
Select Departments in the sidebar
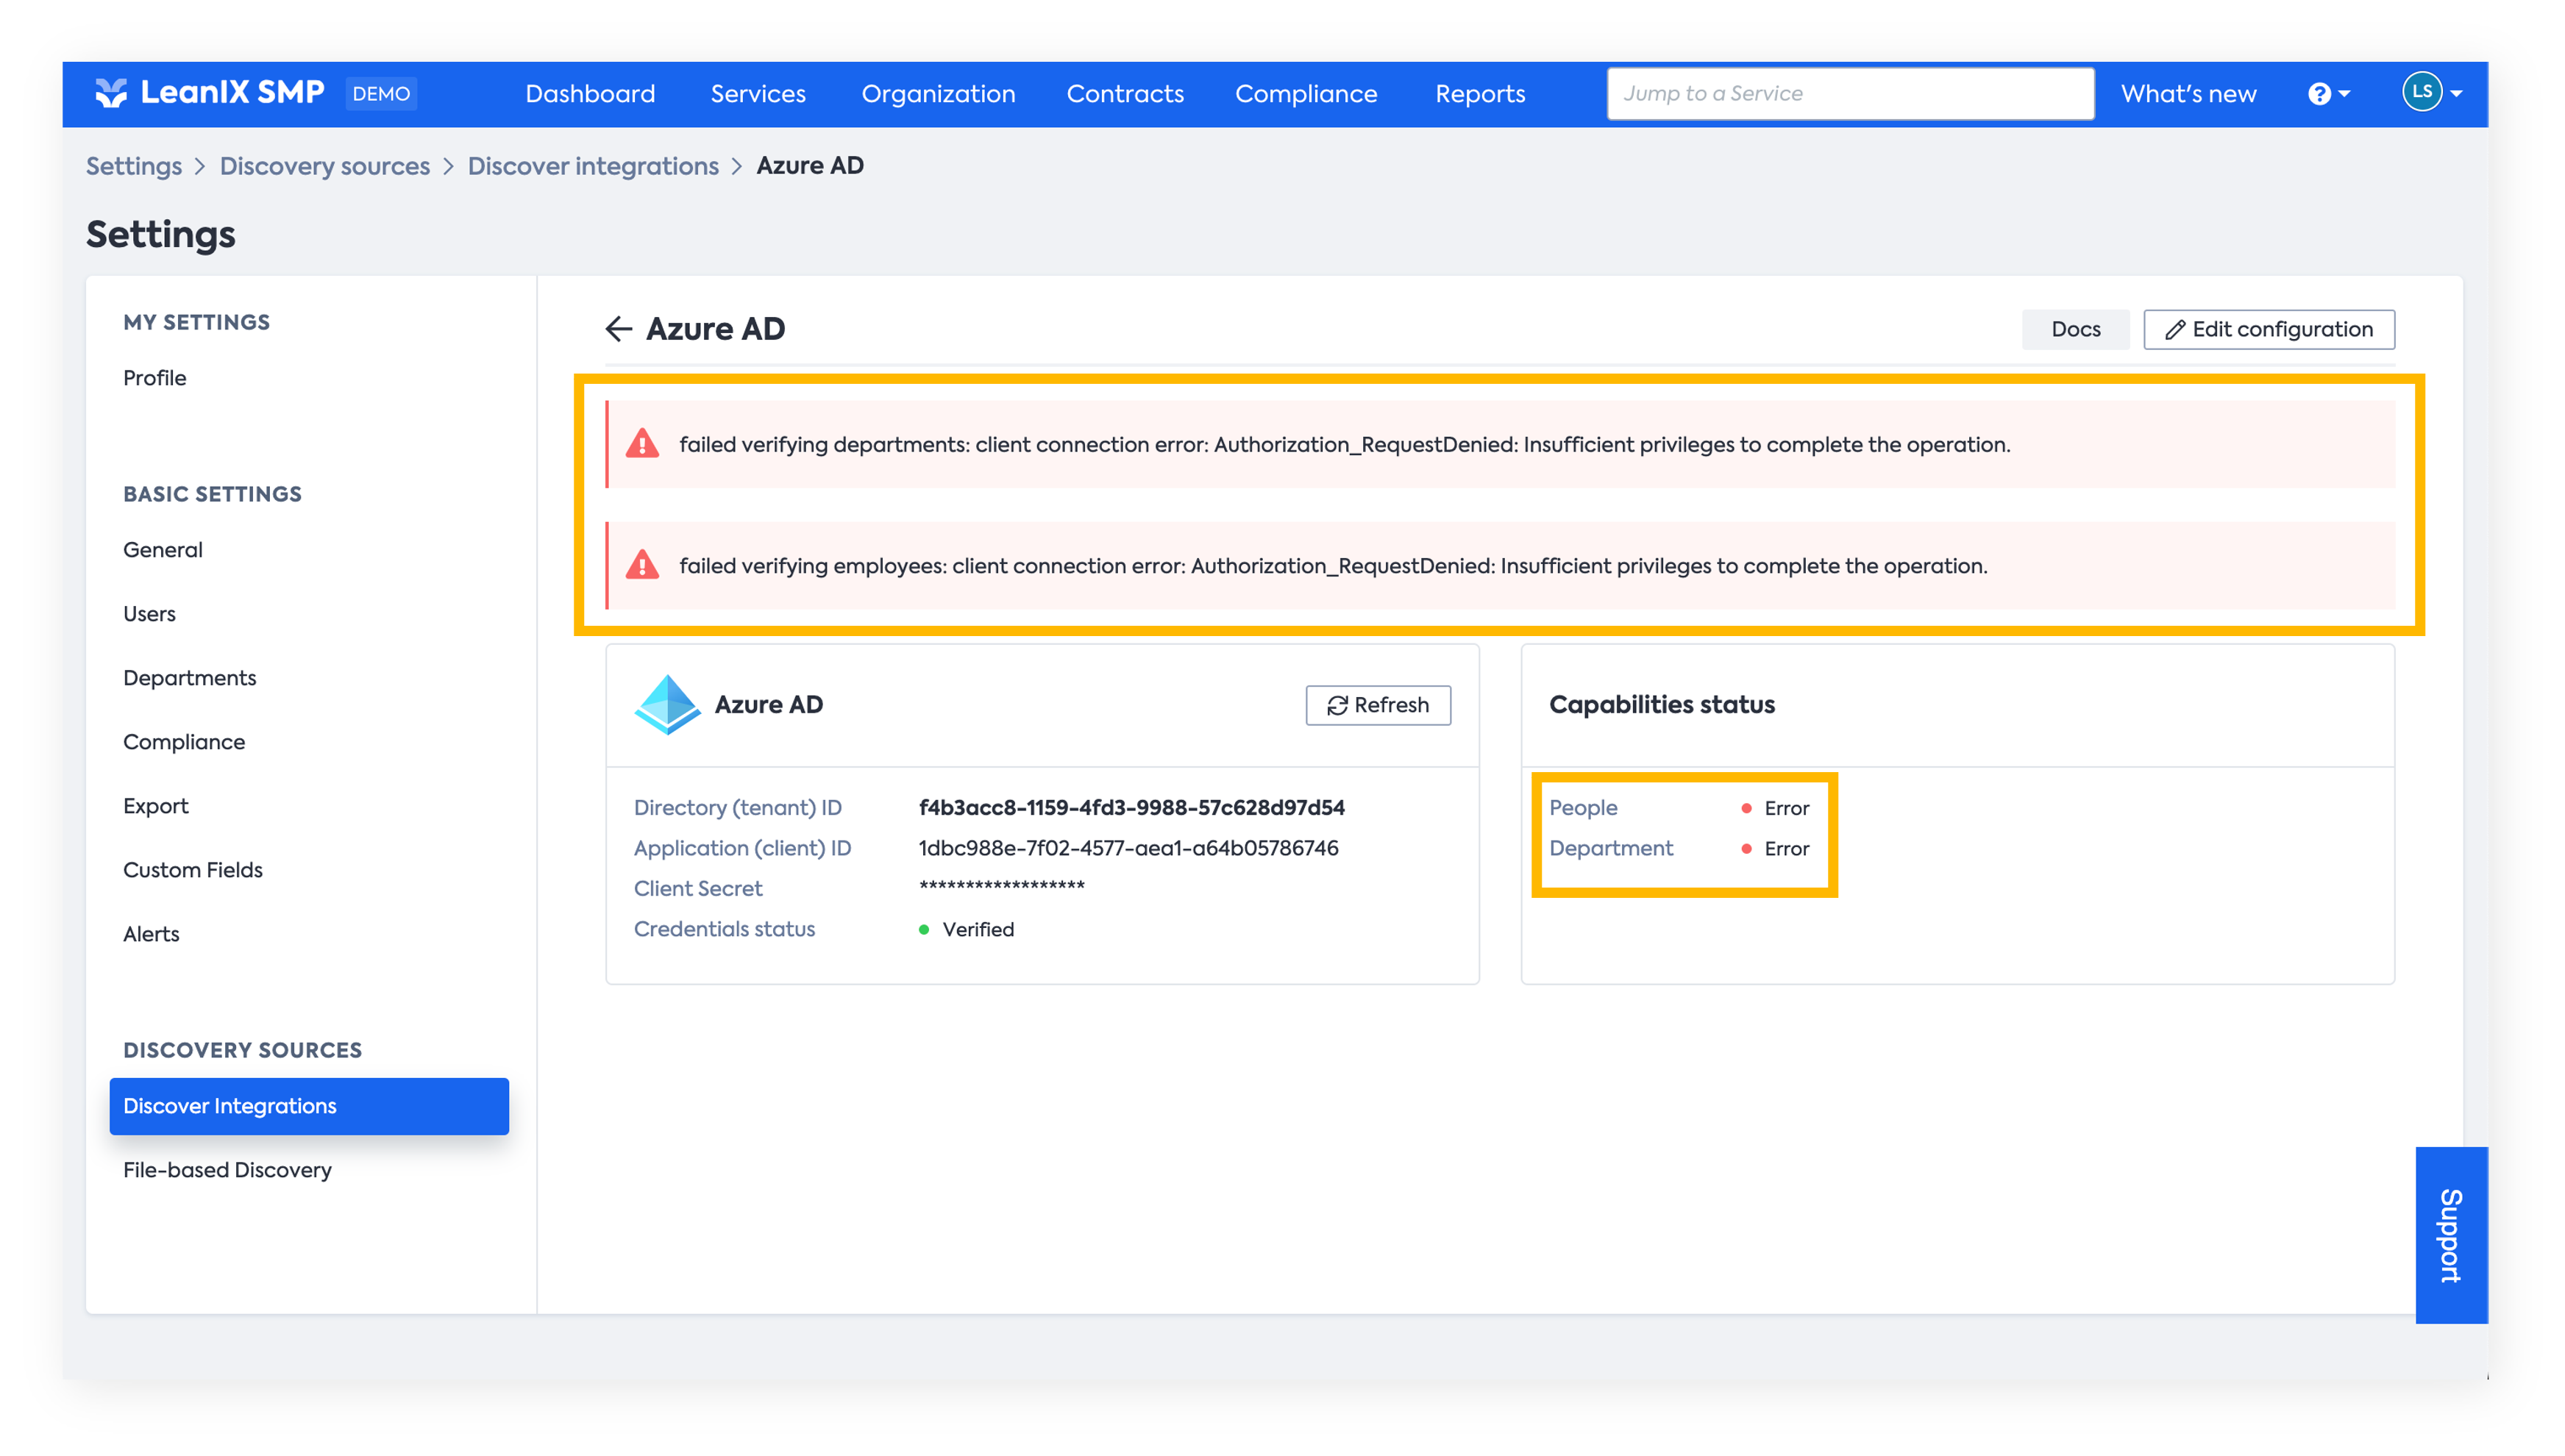point(190,678)
